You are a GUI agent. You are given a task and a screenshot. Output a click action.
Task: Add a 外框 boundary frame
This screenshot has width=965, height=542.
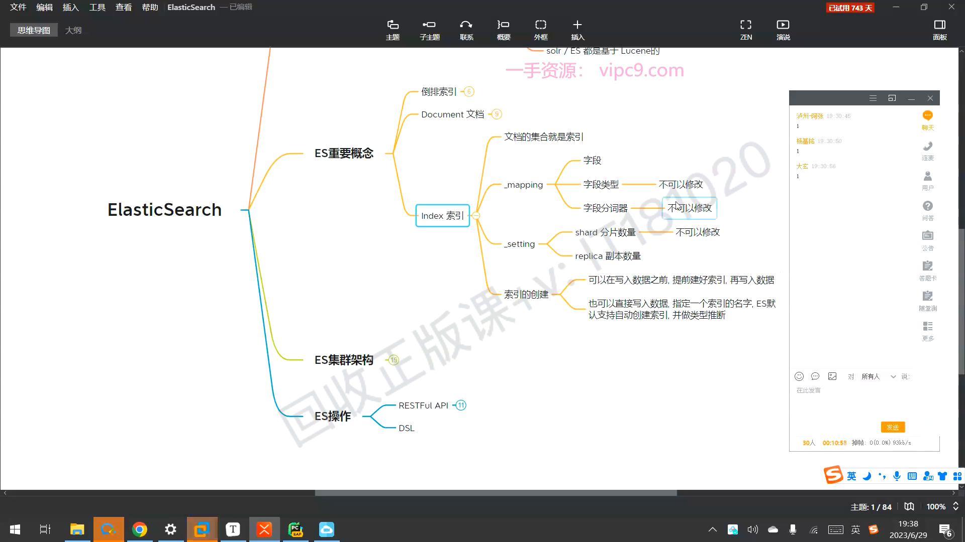coord(540,30)
